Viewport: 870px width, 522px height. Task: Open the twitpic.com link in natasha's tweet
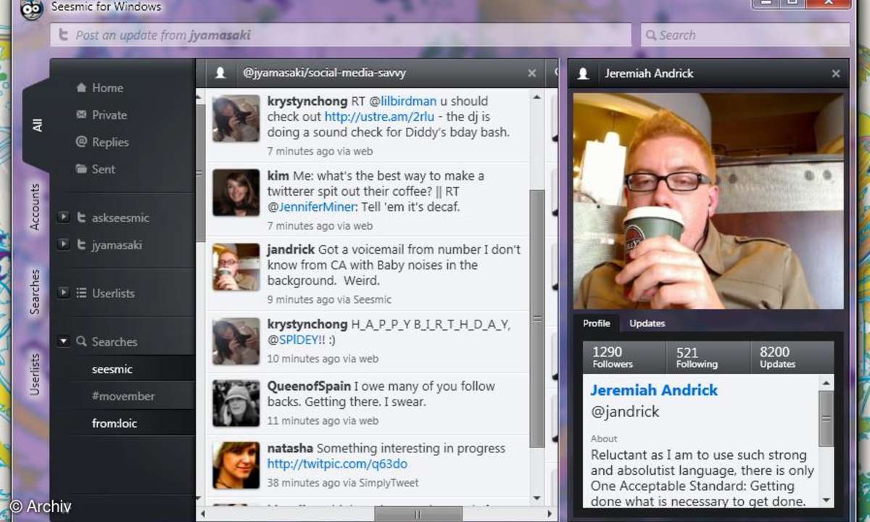[x=337, y=464]
